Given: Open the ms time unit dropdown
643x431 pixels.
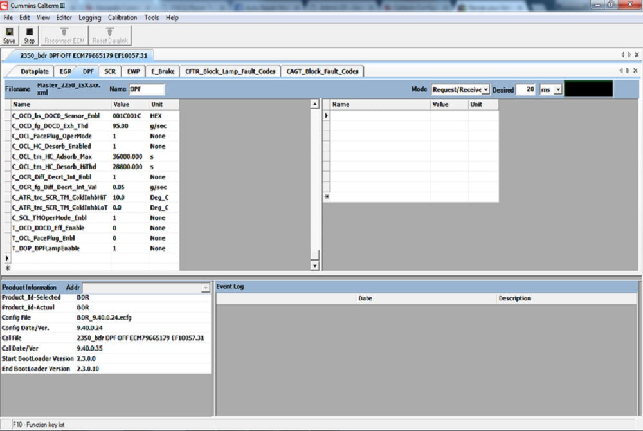Looking at the screenshot, I should coord(558,90).
